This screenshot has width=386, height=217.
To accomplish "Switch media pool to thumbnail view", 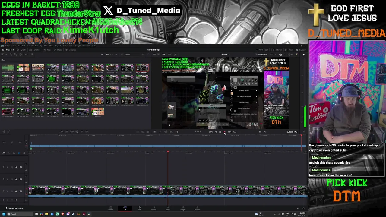I will pos(107,55).
